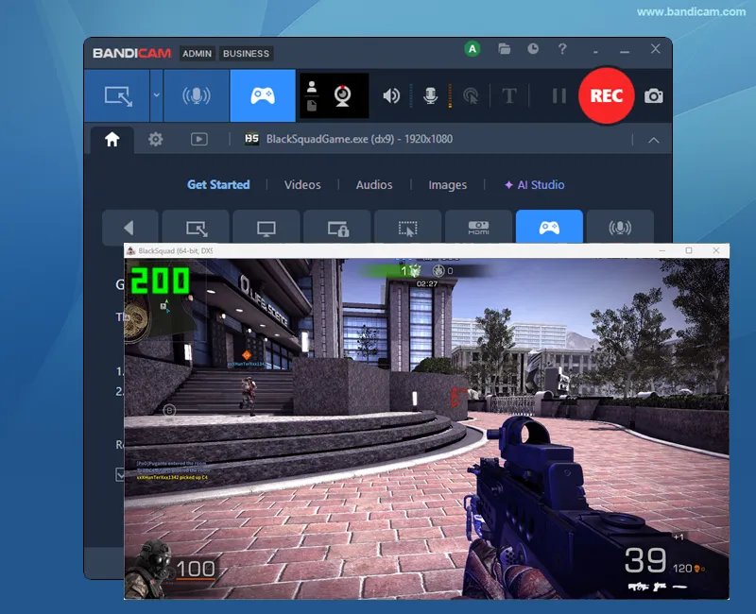This screenshot has width=756, height=614.
Task: Click the ADMIN badge
Action: [x=197, y=54]
